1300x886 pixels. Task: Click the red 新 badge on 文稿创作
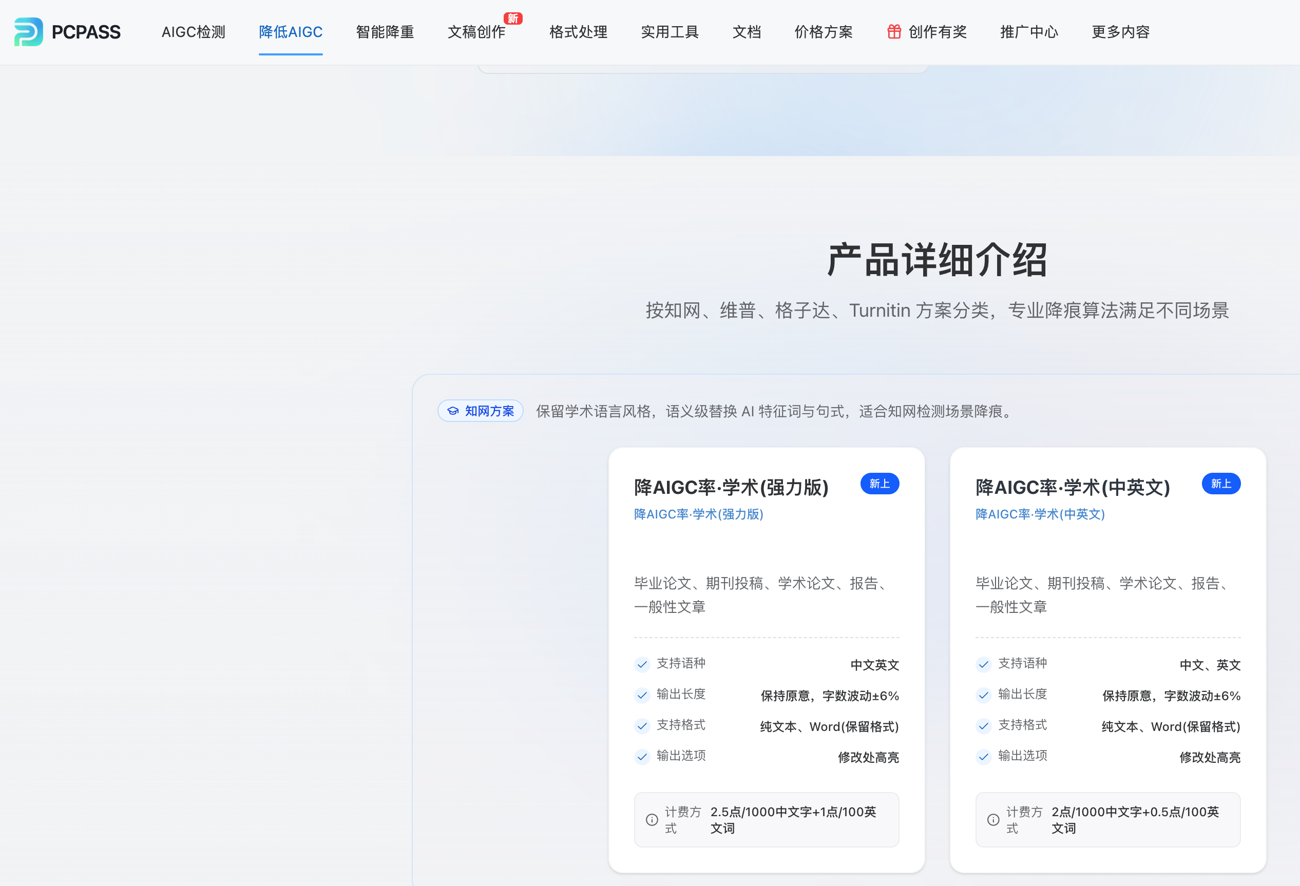tap(513, 18)
